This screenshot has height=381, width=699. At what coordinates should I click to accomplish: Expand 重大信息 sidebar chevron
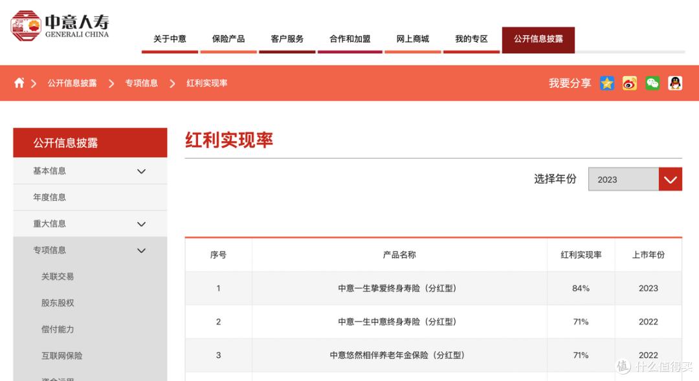coord(141,224)
